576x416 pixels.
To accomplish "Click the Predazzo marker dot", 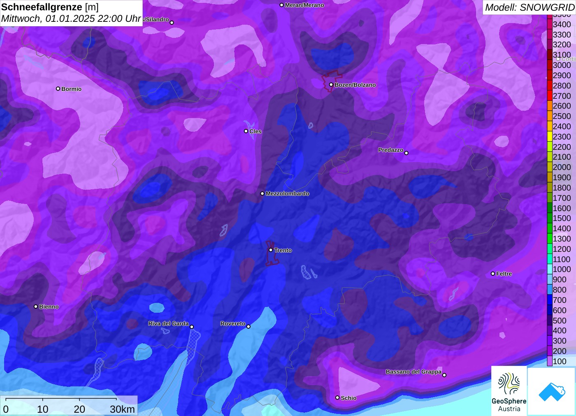I will (x=406, y=153).
